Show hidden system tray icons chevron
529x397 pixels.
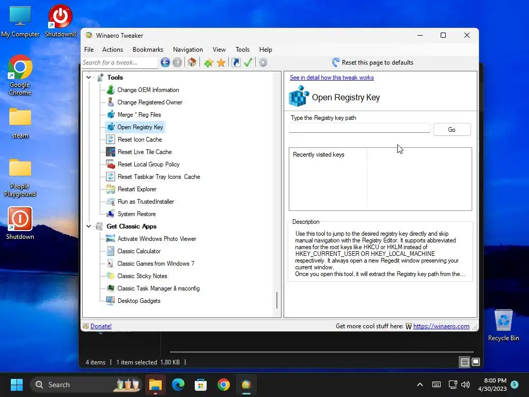(420, 385)
